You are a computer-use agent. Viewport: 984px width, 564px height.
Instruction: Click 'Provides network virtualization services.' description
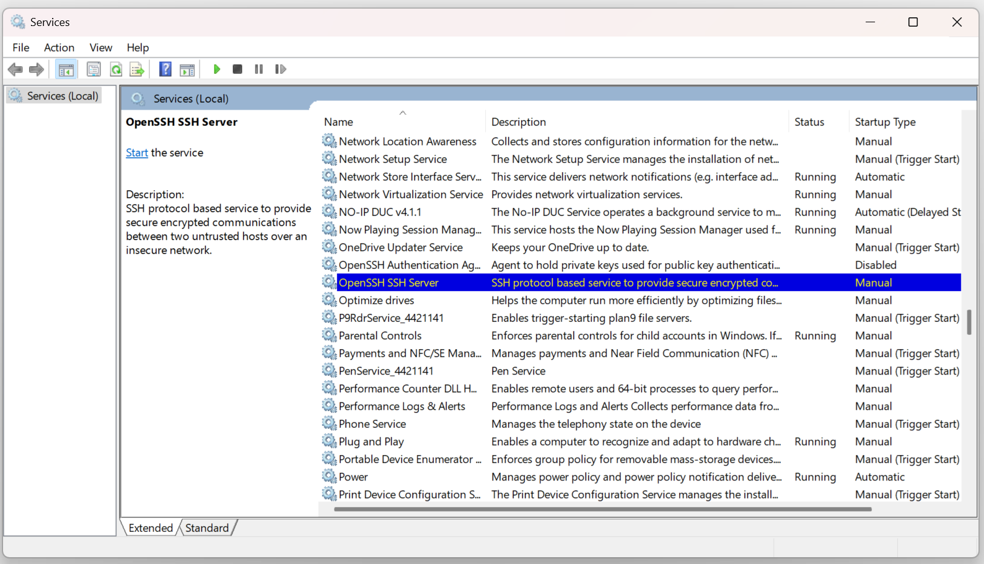click(x=587, y=194)
